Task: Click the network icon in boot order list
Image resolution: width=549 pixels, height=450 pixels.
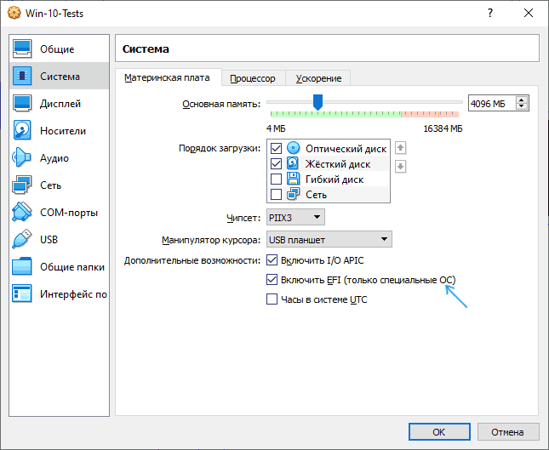Action: pyautogui.click(x=293, y=194)
